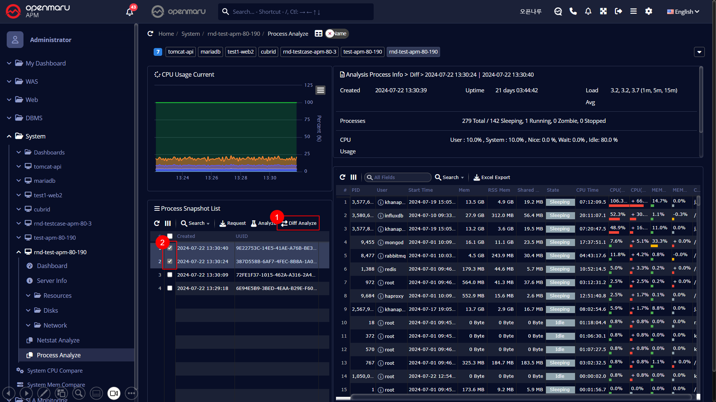Image resolution: width=716 pixels, height=402 pixels.
Task: Expand the server tabs dropdown arrow
Action: [699, 52]
